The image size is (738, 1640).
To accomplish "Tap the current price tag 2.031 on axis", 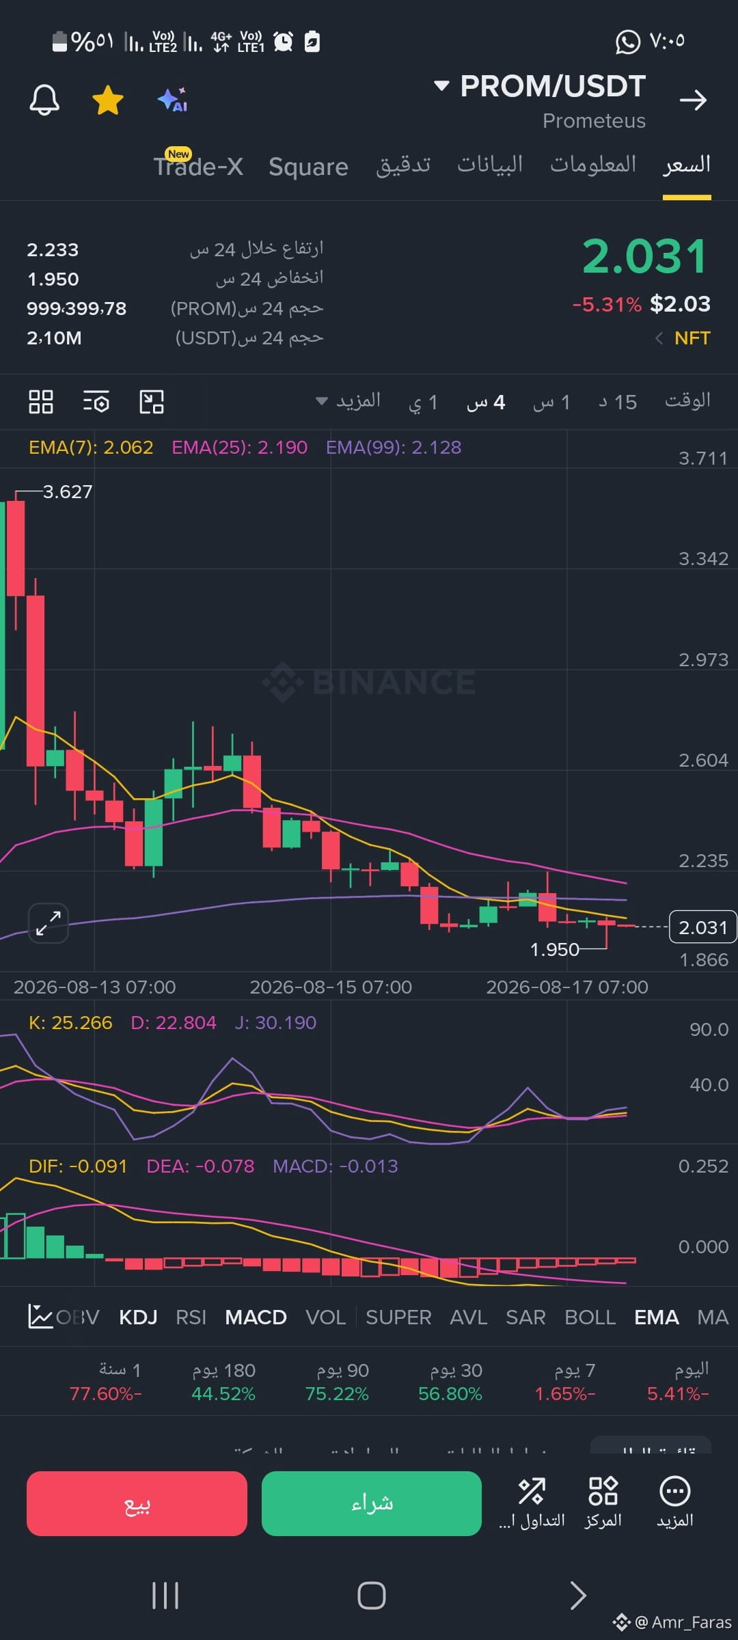I will click(702, 927).
